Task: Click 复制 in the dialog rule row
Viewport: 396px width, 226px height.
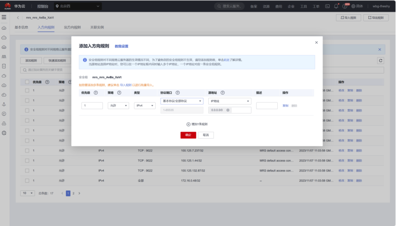Action: tap(285, 106)
